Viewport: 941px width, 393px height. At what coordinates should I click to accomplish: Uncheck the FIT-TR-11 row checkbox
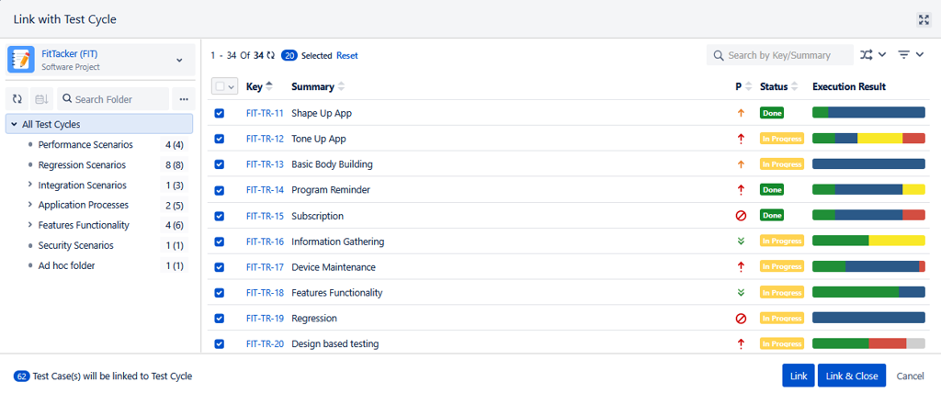[219, 113]
